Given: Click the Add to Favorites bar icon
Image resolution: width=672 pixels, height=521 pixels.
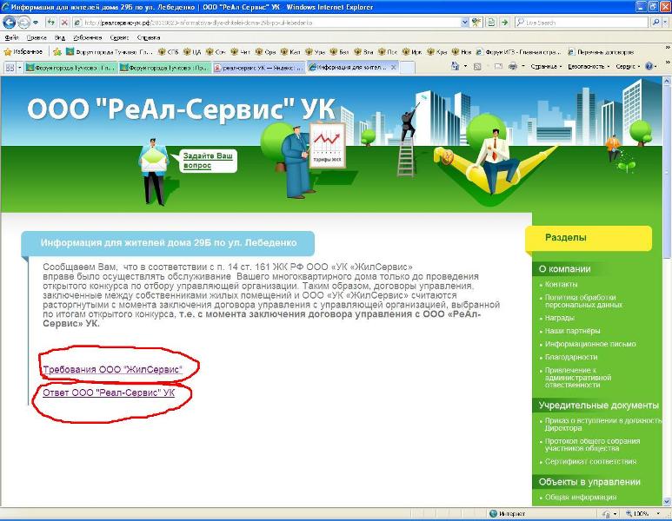Looking at the screenshot, I should point(57,52).
